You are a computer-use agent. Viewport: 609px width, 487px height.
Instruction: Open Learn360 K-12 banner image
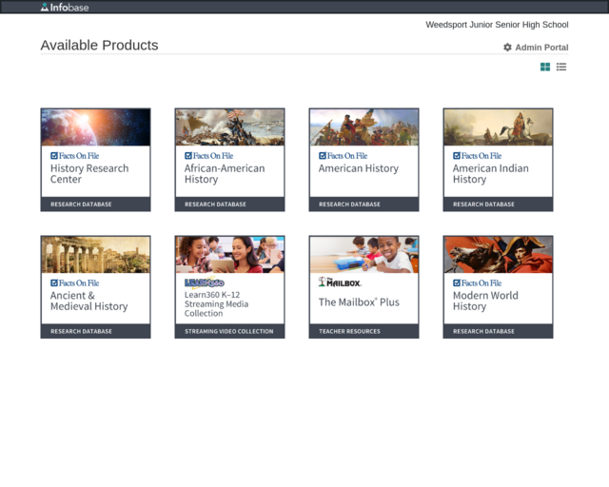tap(229, 255)
